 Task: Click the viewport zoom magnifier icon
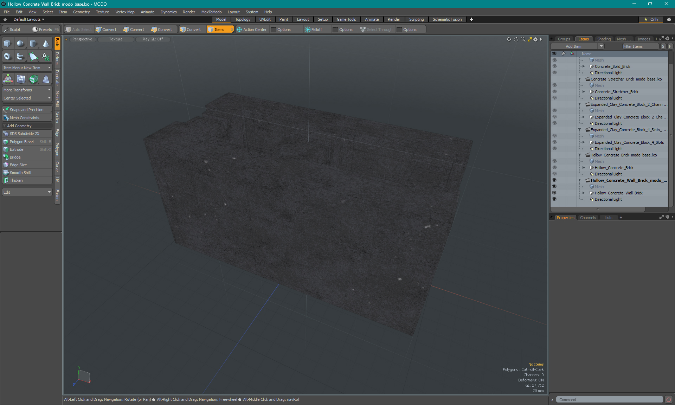point(523,39)
